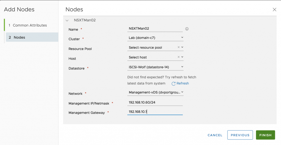The image size is (281, 145).
Task: Clear the Host selection with X
Action: tap(178, 57)
